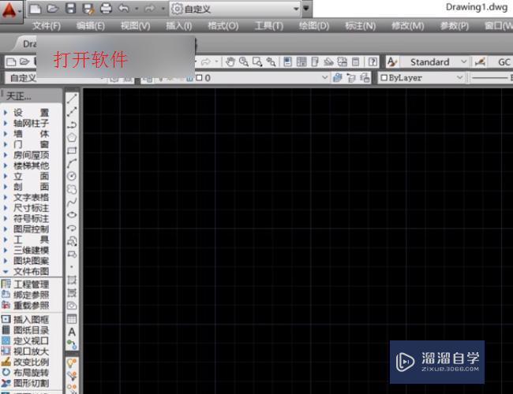Open the 工具(T) menu
This screenshot has width=513, height=394.
[x=269, y=26]
